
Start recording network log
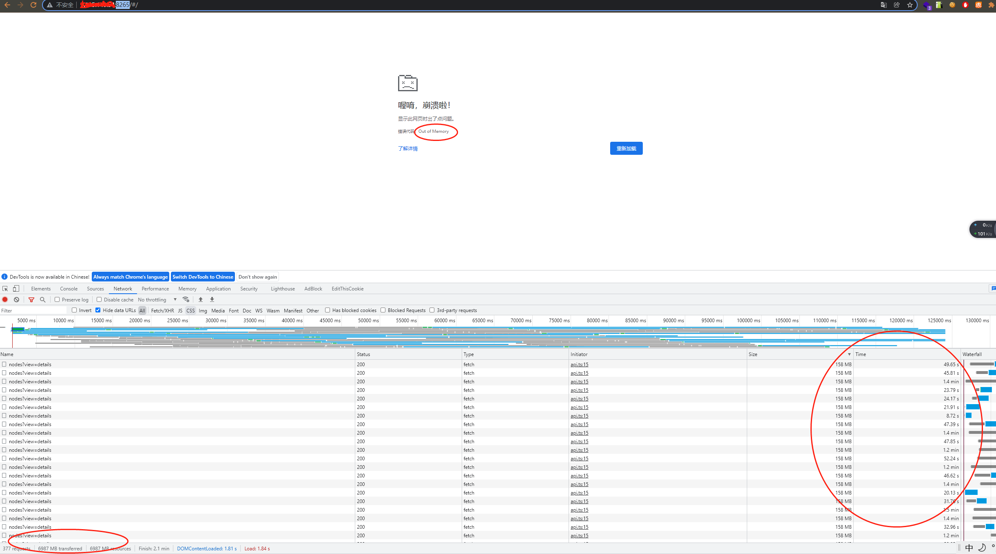click(x=5, y=299)
